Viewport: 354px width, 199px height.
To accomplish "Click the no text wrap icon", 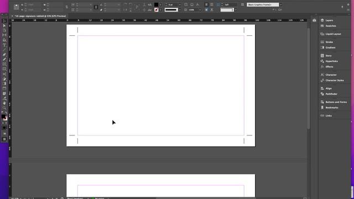I will 206,4.
